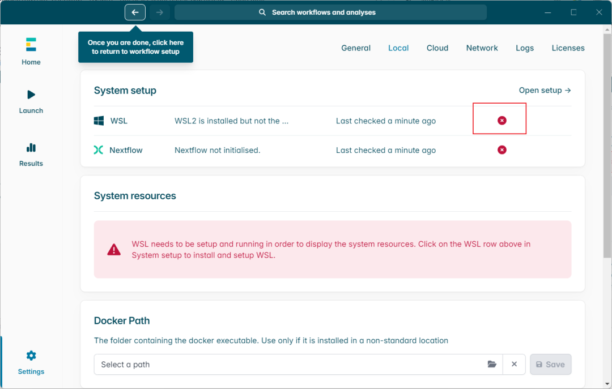612x389 pixels.
Task: Click the Windows logo in WSL row
Action: 99,121
